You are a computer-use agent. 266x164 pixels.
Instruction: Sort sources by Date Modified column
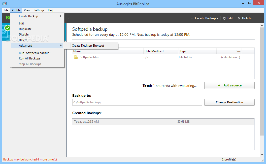coord(161,51)
